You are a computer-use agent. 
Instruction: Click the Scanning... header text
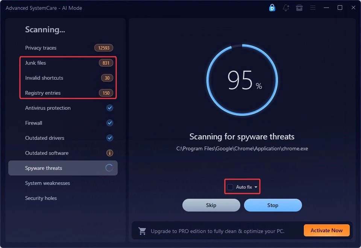[x=45, y=29]
